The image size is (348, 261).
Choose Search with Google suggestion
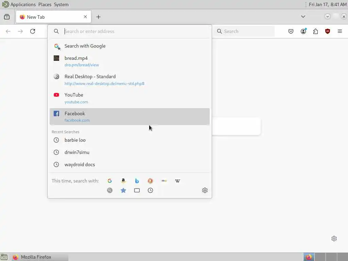pyautogui.click(x=129, y=46)
